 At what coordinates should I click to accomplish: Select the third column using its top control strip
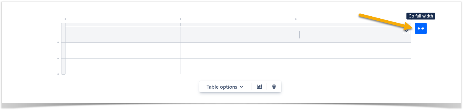click(x=353, y=25)
